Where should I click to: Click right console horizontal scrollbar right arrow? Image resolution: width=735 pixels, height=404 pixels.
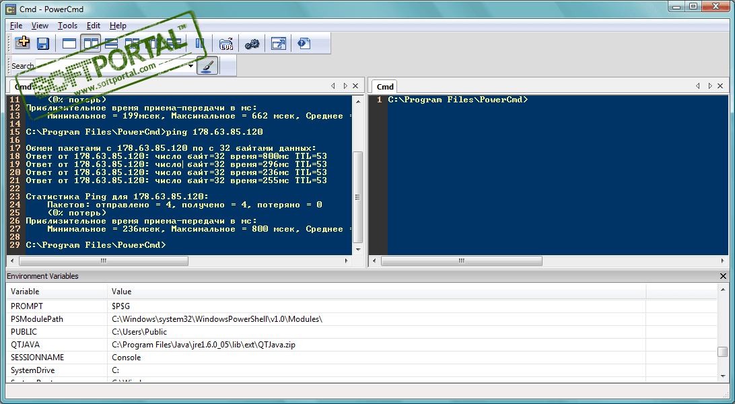click(x=722, y=261)
